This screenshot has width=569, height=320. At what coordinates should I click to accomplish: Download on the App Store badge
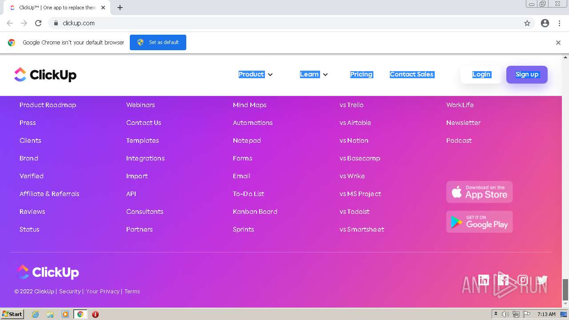click(479, 192)
